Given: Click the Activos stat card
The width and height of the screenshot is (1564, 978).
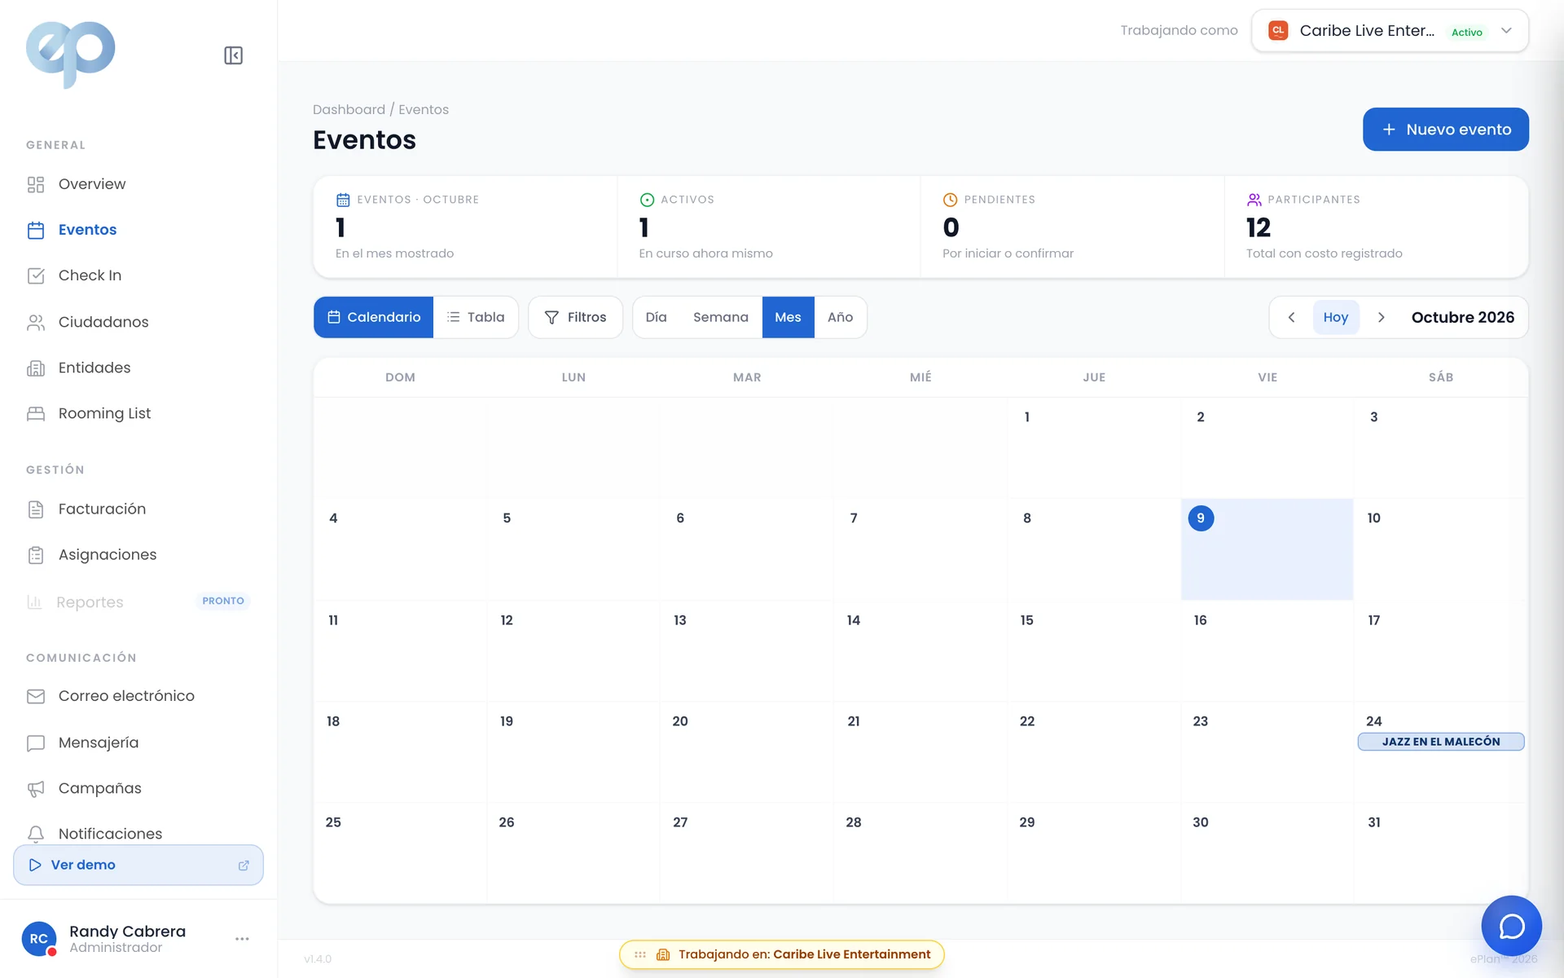Looking at the screenshot, I should click(769, 227).
